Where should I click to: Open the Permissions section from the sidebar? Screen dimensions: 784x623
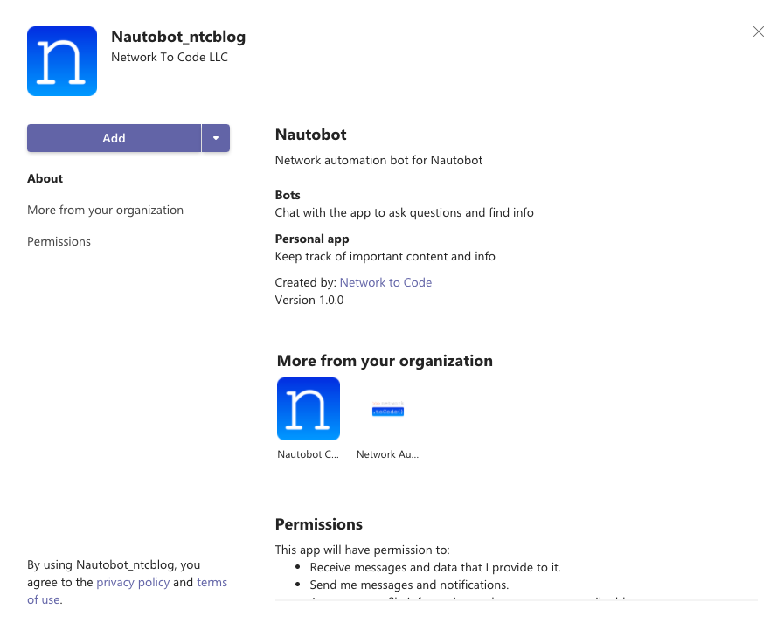(x=59, y=241)
